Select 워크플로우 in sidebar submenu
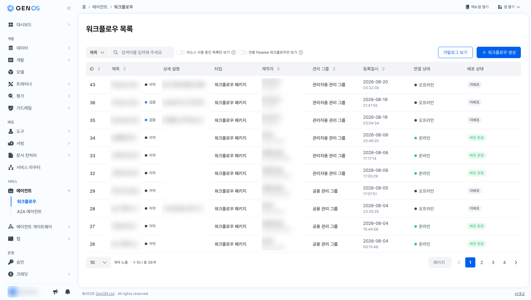 coord(27,201)
